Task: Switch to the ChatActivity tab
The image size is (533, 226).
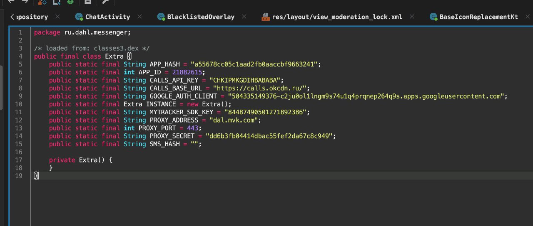Action: 107,17
